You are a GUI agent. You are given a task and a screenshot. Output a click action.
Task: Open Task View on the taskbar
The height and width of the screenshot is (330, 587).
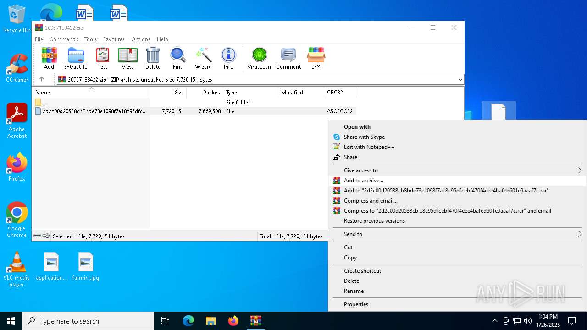click(165, 321)
